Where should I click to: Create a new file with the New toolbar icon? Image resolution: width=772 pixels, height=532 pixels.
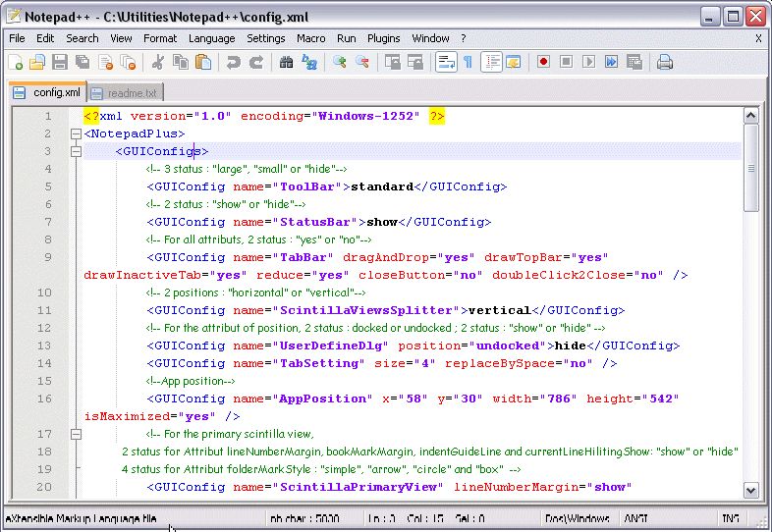pos(16,63)
